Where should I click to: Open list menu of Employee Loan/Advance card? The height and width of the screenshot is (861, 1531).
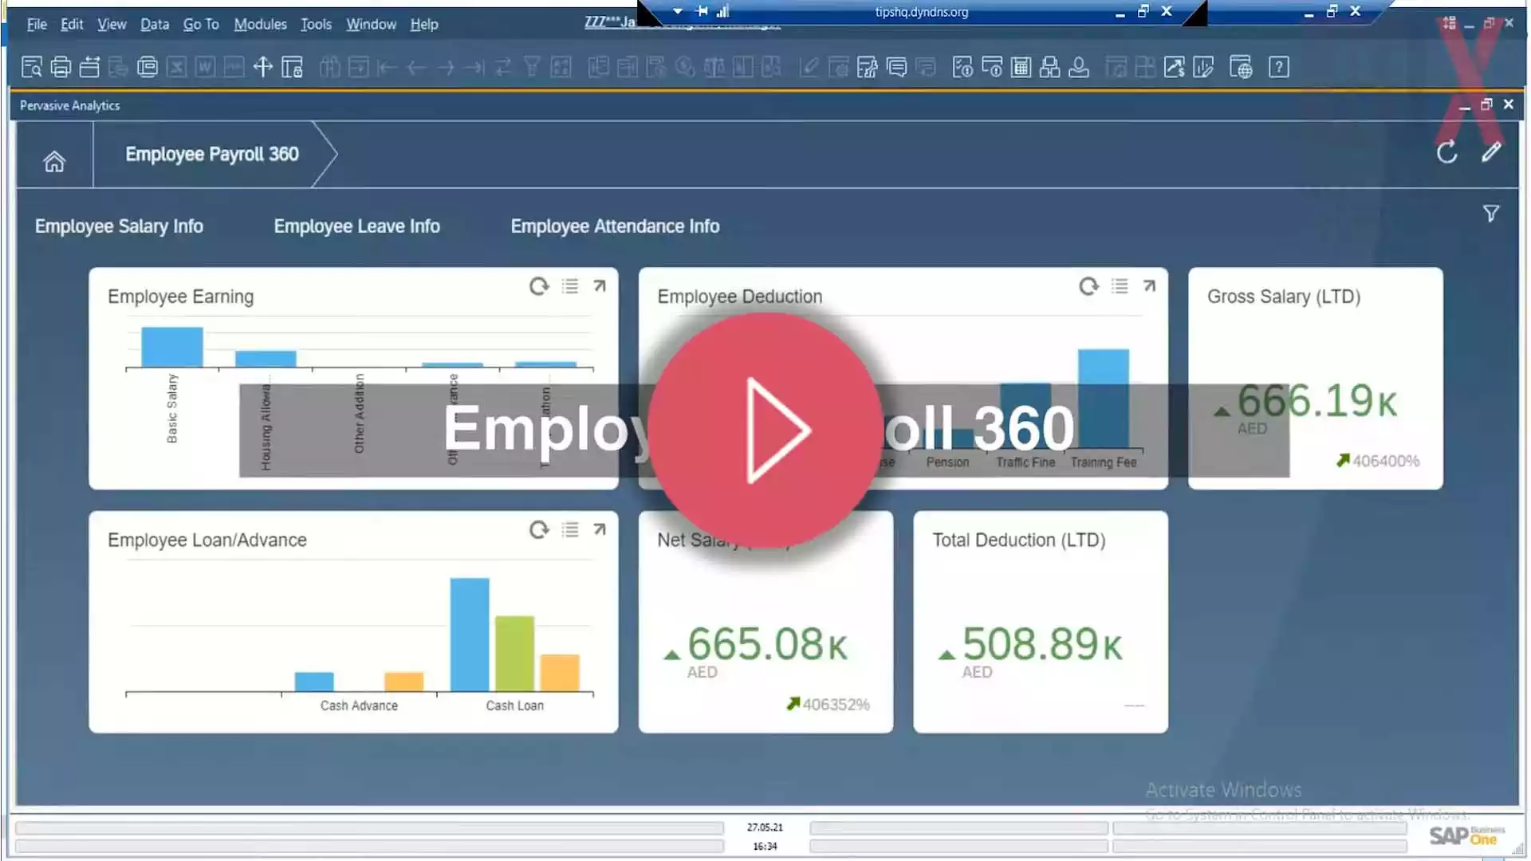pos(570,530)
